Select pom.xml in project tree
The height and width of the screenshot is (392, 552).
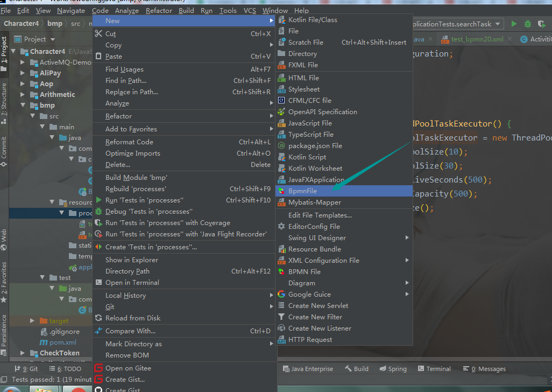(x=58, y=342)
